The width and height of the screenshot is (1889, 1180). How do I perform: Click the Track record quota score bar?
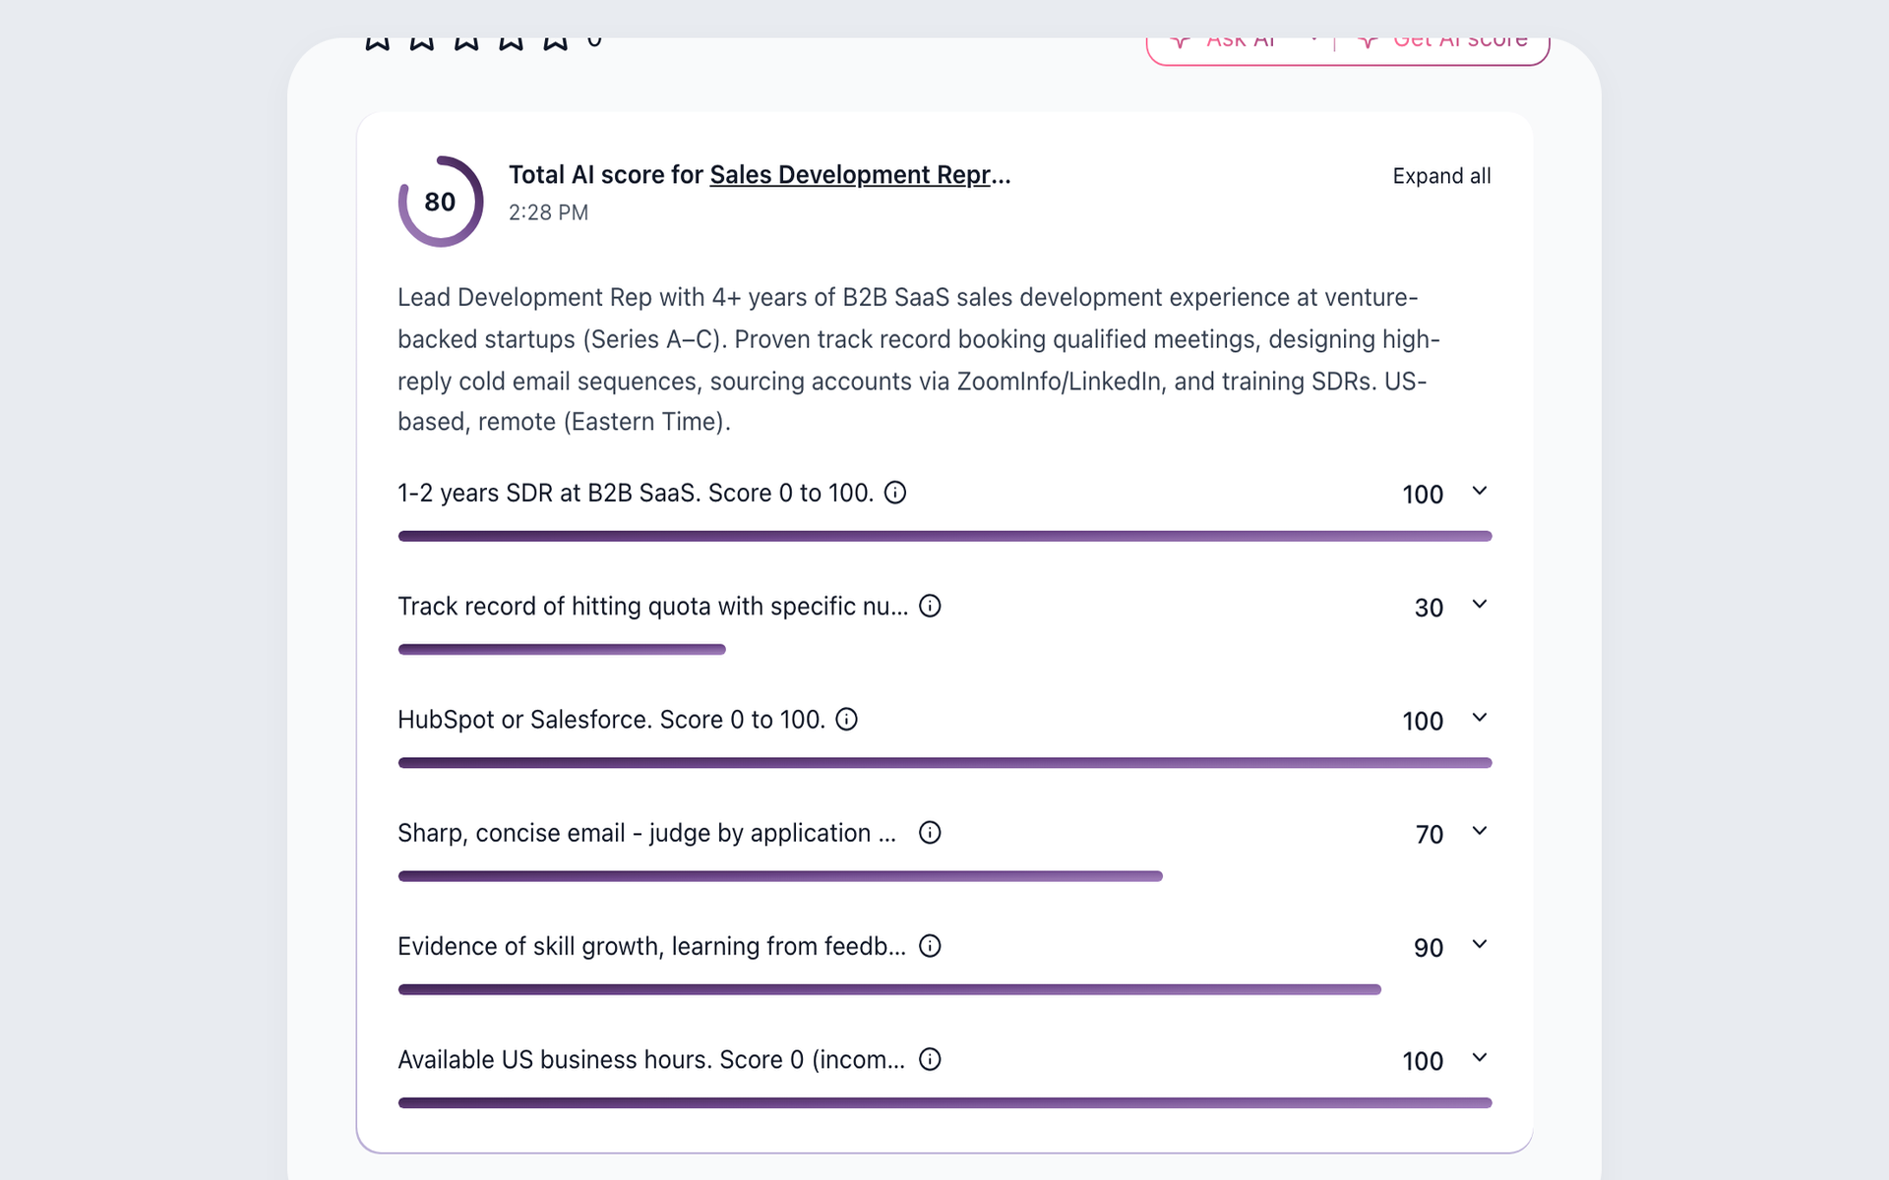562,649
